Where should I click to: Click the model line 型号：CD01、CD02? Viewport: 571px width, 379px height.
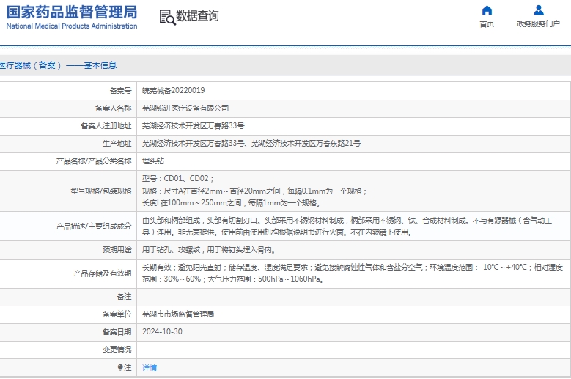coord(177,178)
